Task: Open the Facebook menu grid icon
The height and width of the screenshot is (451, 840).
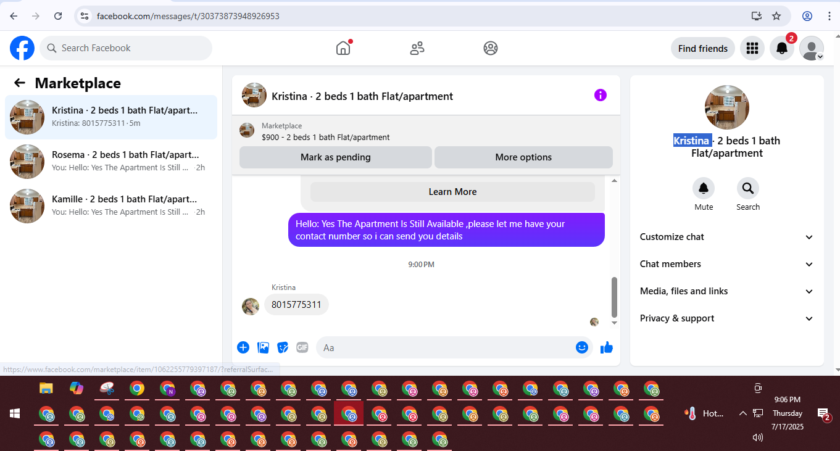Action: [x=752, y=48]
